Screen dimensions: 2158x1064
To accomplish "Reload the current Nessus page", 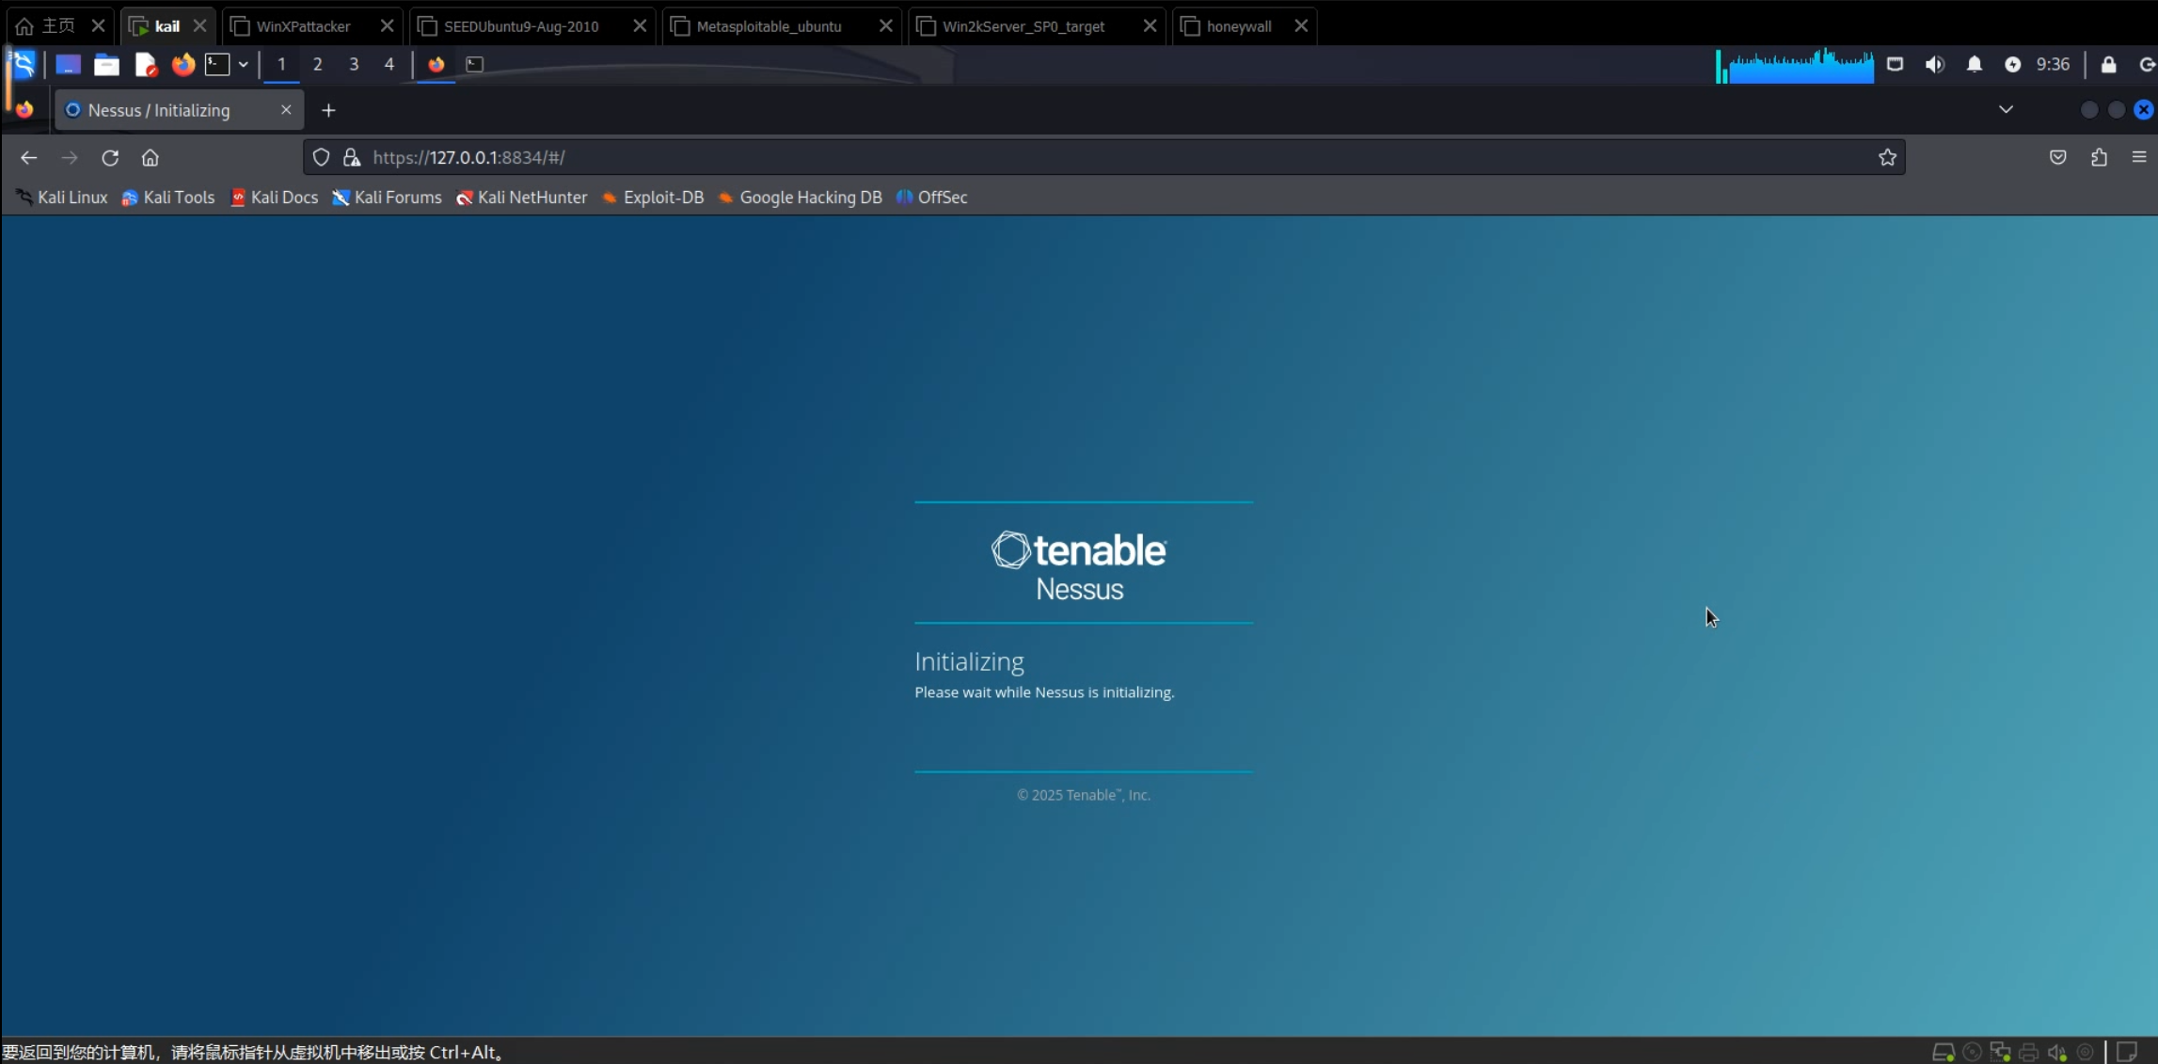I will point(110,158).
